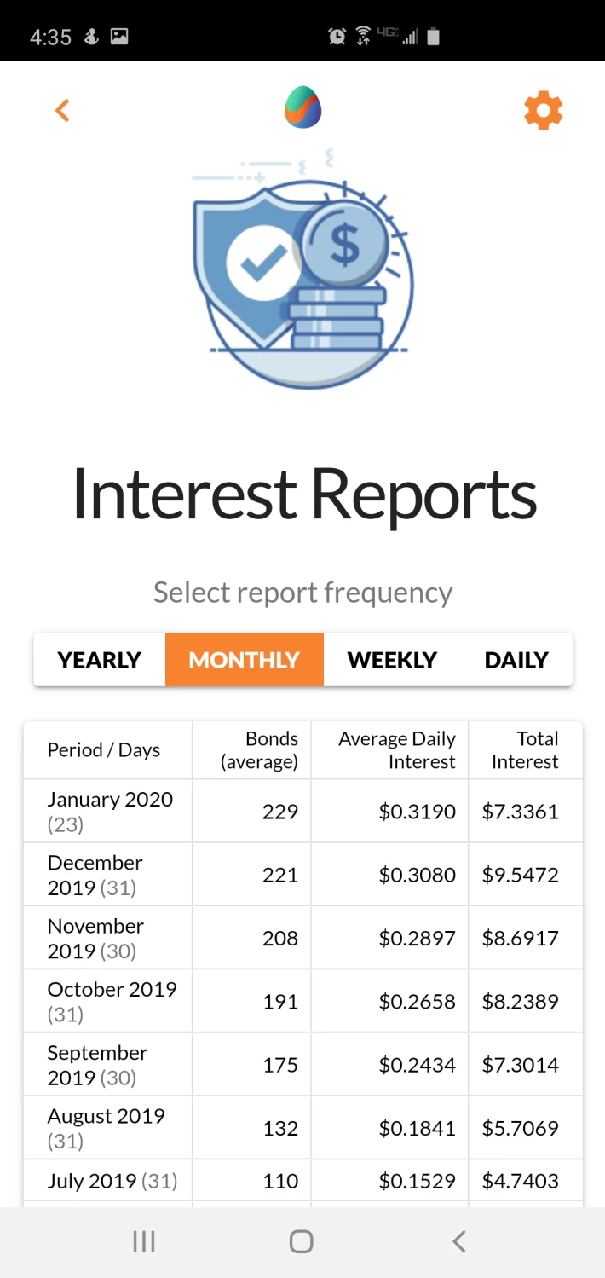This screenshot has width=605, height=1278.
Task: Tap the battery icon in status bar
Action: [433, 36]
